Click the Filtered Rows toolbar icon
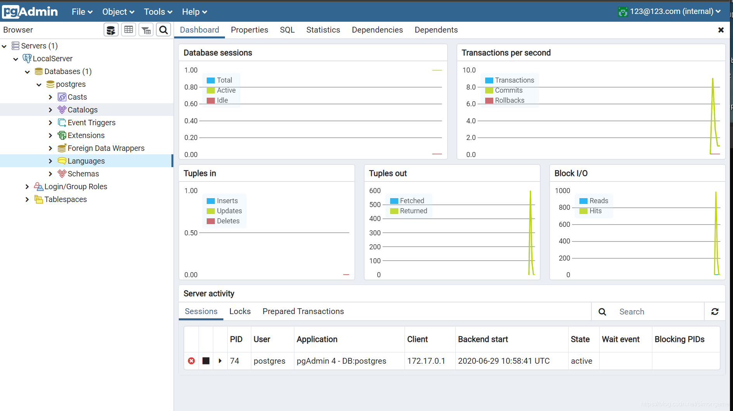The image size is (733, 411). [146, 30]
